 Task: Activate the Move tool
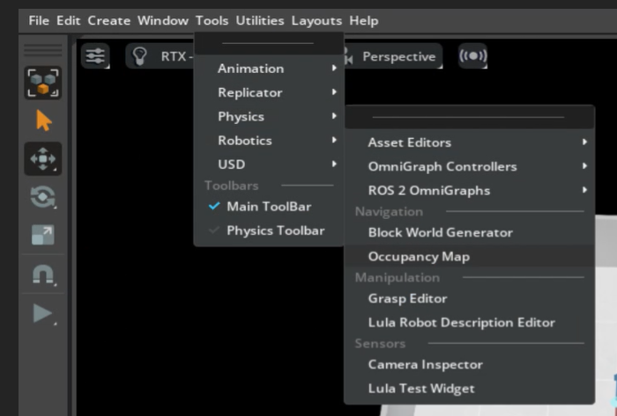(x=43, y=159)
